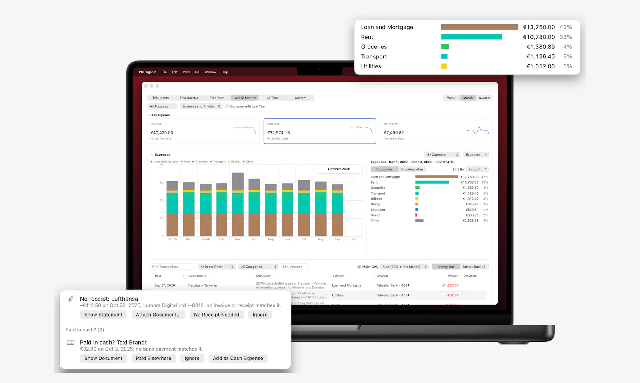The image size is (640, 383).
Task: Click the Min. Amount input field
Action: tap(295, 267)
